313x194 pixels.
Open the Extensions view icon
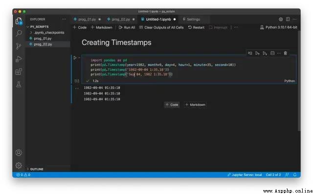pos(19,71)
